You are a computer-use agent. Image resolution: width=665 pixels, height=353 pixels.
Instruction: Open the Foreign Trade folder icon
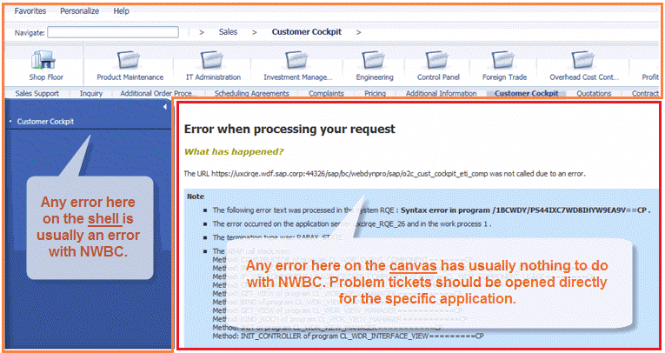(503, 60)
